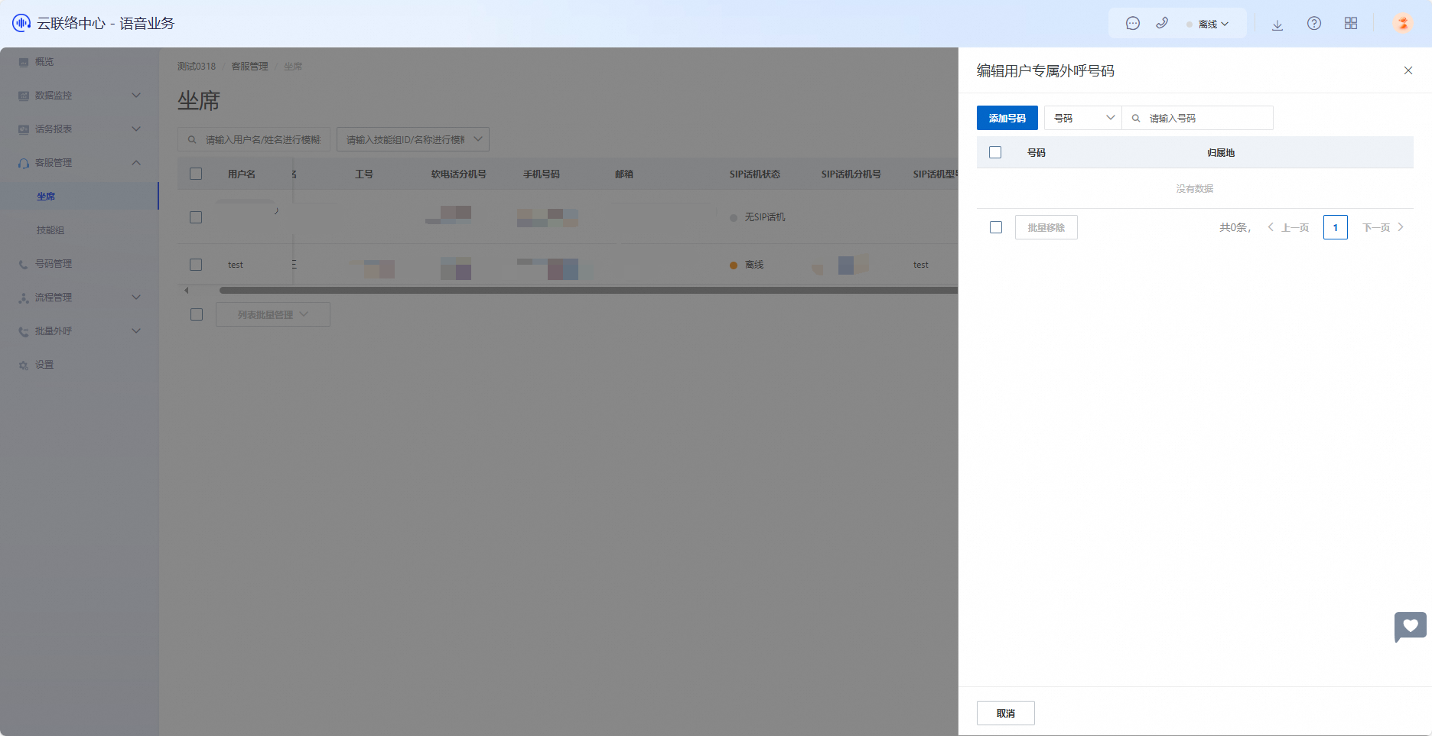
Task: Open the user avatar menu
Action: 1403,24
